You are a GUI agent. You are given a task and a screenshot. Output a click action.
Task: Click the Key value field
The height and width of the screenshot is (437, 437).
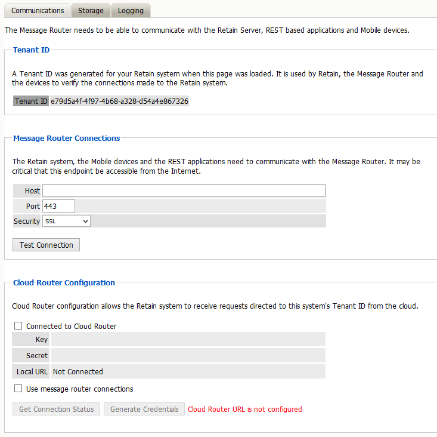click(188, 340)
